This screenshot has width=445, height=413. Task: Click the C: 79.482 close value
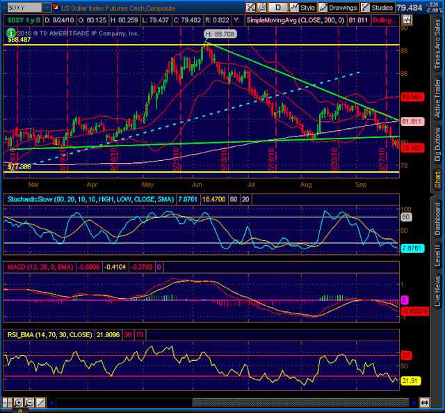pos(187,20)
